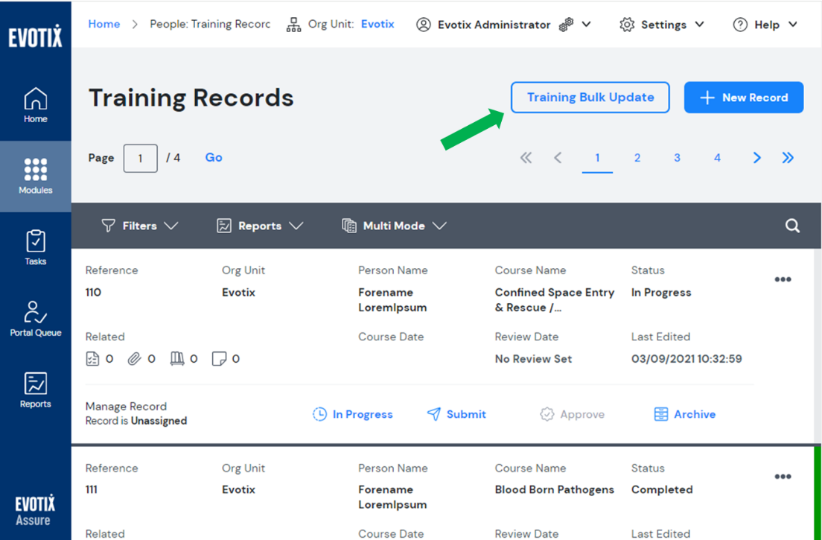The width and height of the screenshot is (822, 540).
Task: Go to Tasks in the sidebar
Action: tap(35, 247)
